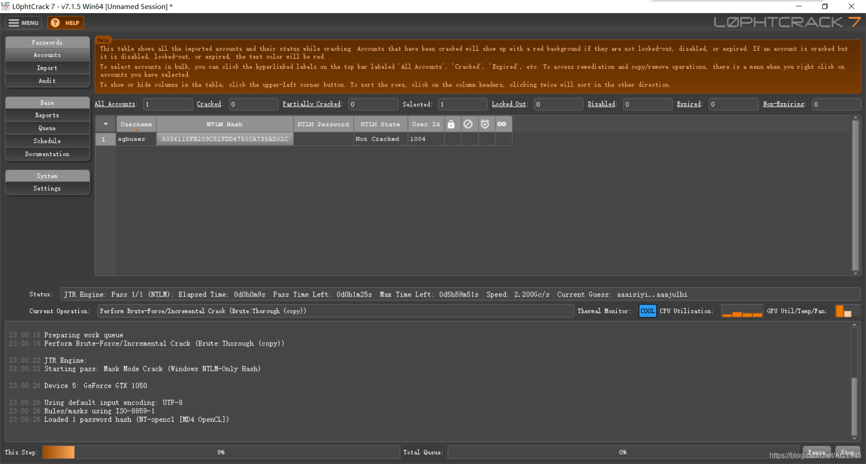Click the Current Operation text field

point(336,311)
